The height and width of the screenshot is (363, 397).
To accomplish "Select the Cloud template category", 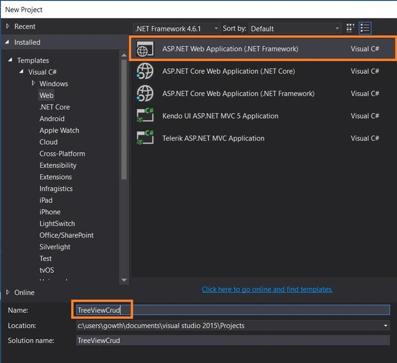I will tap(48, 142).
